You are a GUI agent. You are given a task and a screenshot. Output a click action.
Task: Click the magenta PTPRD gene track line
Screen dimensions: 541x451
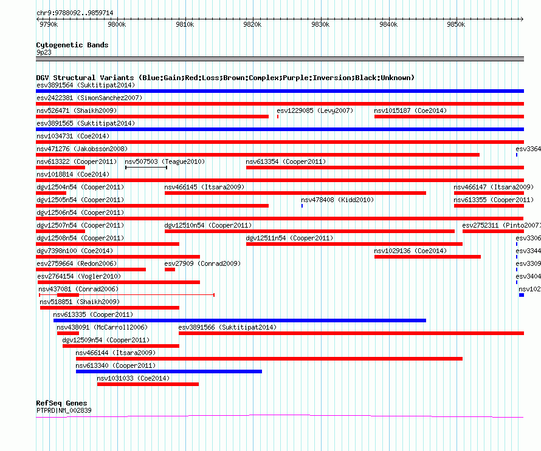(280, 416)
